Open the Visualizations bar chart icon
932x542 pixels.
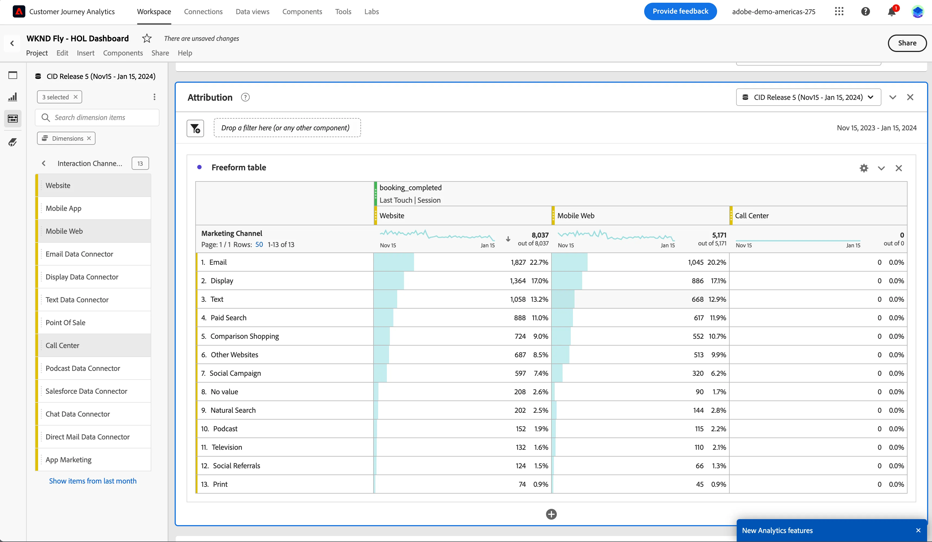tap(13, 97)
